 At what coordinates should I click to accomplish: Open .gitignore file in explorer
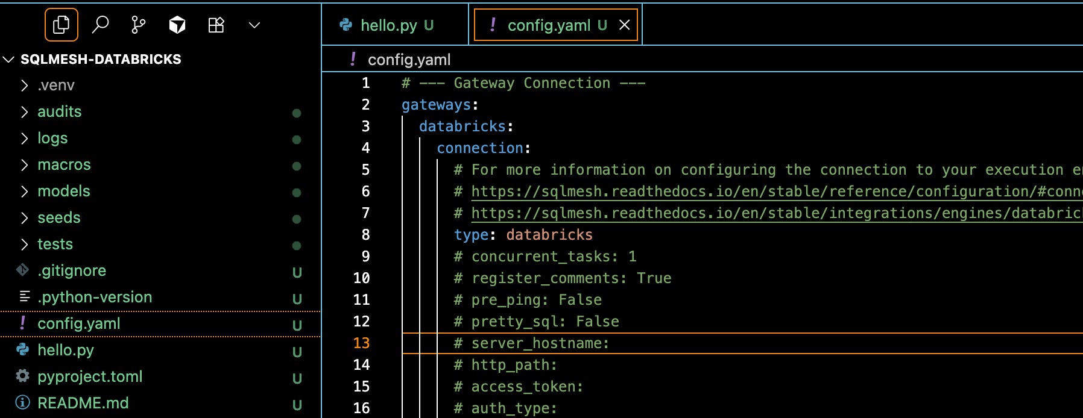click(x=160, y=271)
